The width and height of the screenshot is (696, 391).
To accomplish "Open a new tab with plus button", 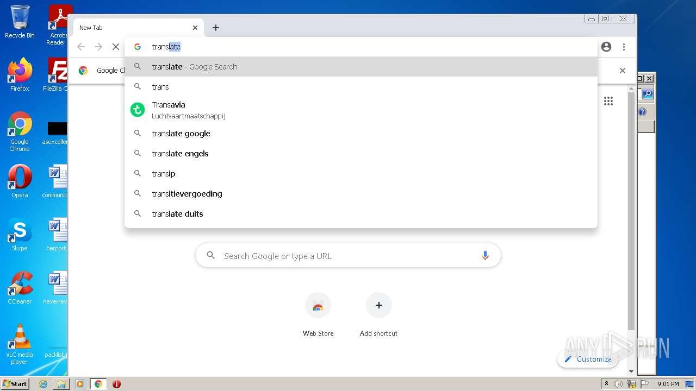I will click(216, 28).
